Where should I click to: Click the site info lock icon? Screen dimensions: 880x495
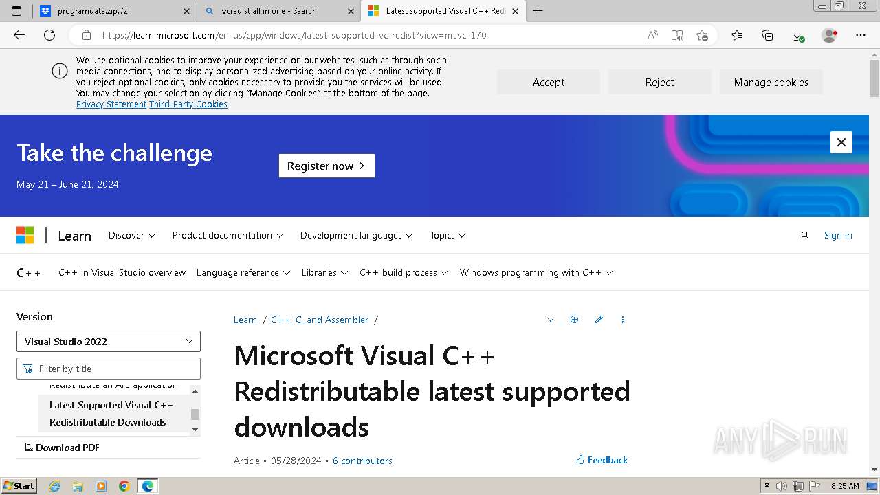click(87, 35)
